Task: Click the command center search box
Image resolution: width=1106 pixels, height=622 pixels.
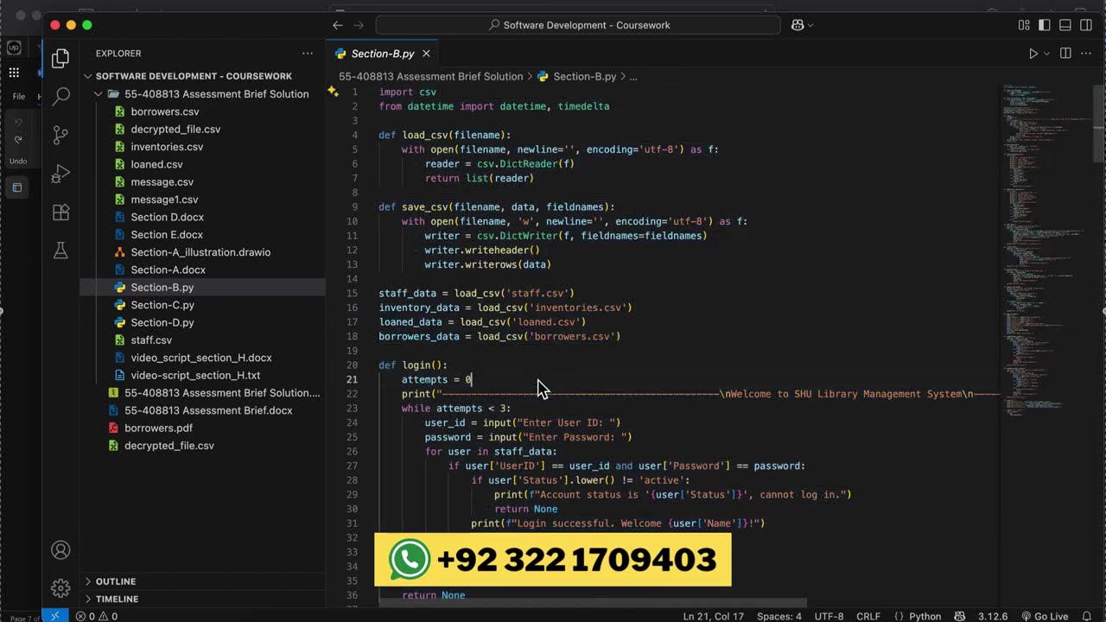Action: point(579,25)
